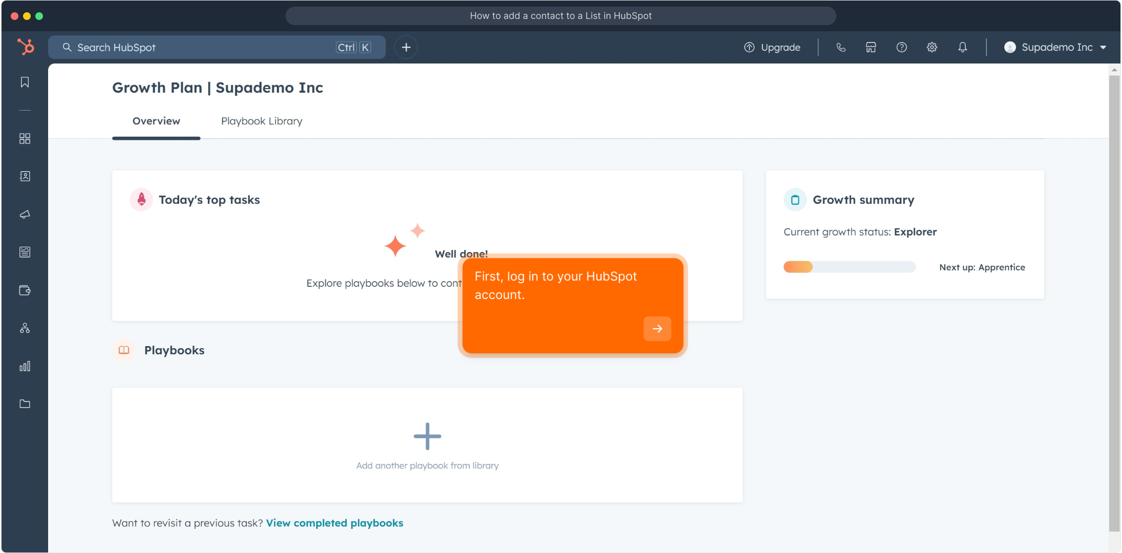
Task: Click the Search HubSpot input field
Action: tap(205, 48)
